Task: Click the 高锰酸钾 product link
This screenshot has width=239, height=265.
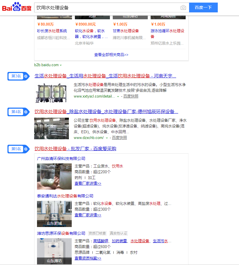Action: point(101,241)
